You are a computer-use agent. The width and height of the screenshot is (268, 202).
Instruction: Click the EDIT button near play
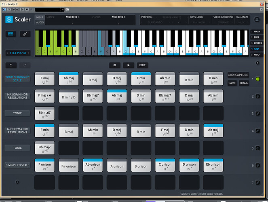pos(142,65)
